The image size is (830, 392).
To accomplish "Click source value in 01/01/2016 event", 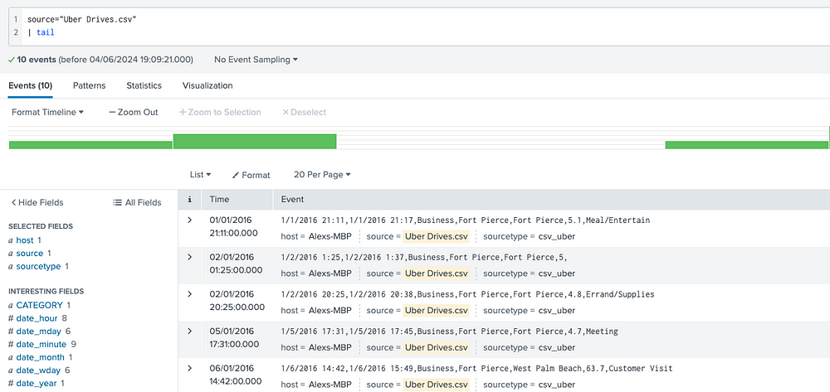I will point(437,236).
